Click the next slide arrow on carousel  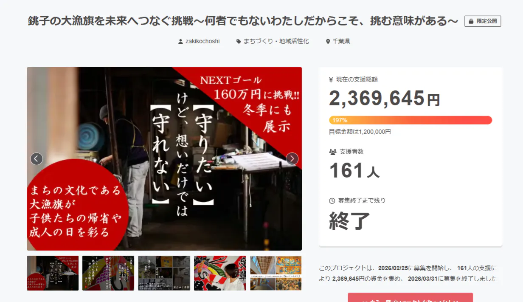(x=292, y=159)
